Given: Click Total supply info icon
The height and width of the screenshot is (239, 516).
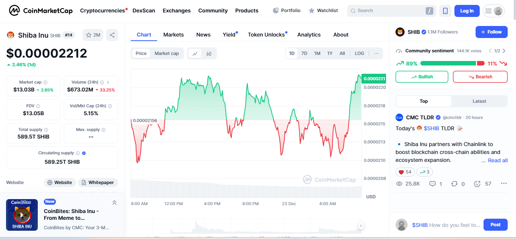Looking at the screenshot, I should click(x=46, y=129).
